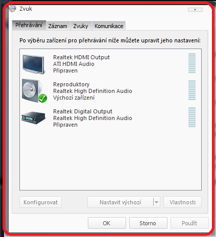Screen dimensions: 216x237
Task: Click the Nastavit výchozí button
Action: coord(121,202)
